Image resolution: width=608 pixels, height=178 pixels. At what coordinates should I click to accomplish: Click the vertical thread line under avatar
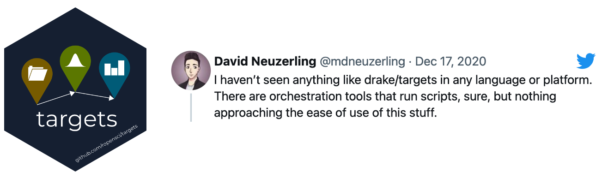(x=191, y=107)
